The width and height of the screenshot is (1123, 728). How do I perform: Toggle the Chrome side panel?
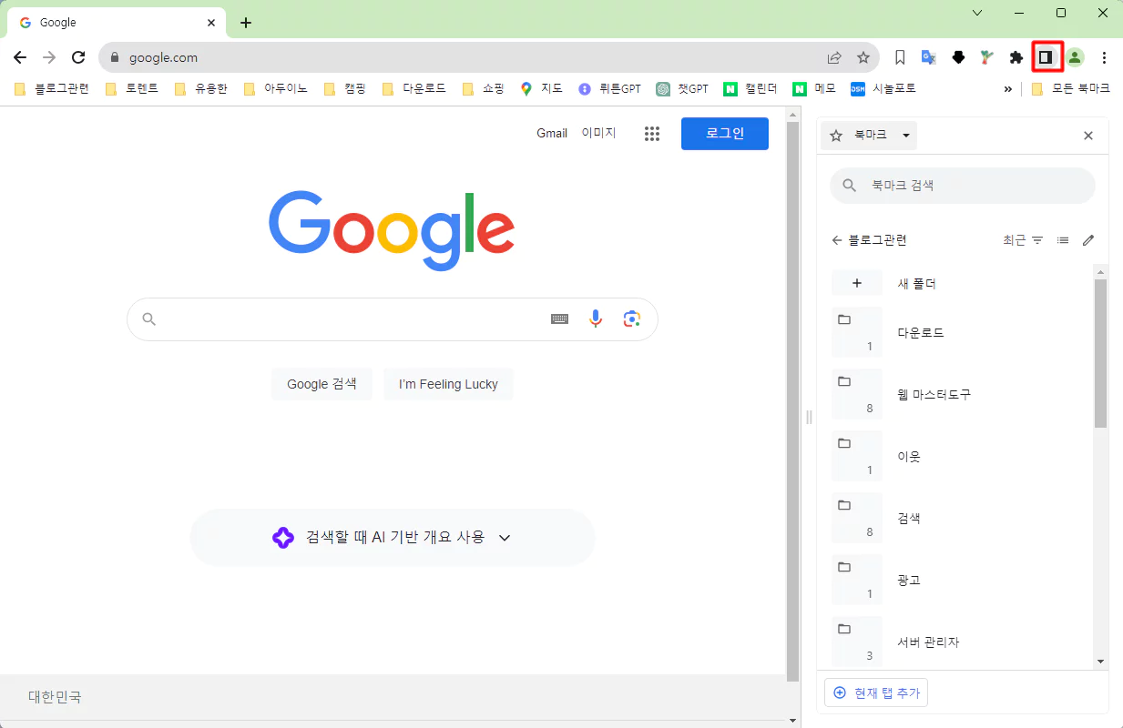[x=1046, y=57]
